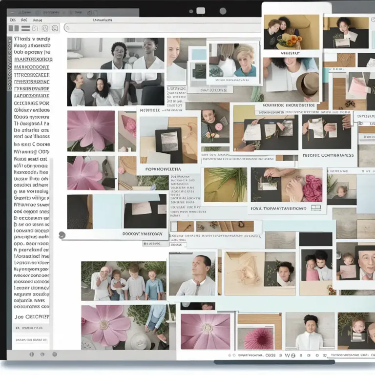This screenshot has width=375, height=375.
Task: Click the dark horizontal scrollbar at bottom
Action: coord(274,362)
